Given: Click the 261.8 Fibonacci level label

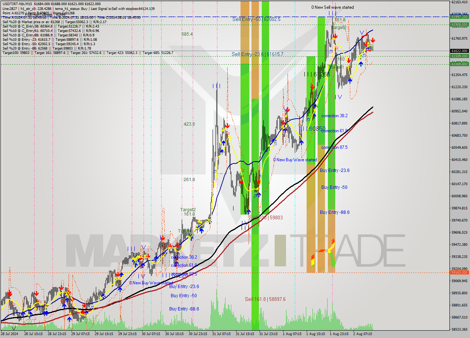Looking at the screenshot, I should (x=189, y=180).
